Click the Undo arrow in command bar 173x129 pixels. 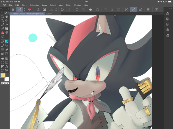(x=62, y=10)
